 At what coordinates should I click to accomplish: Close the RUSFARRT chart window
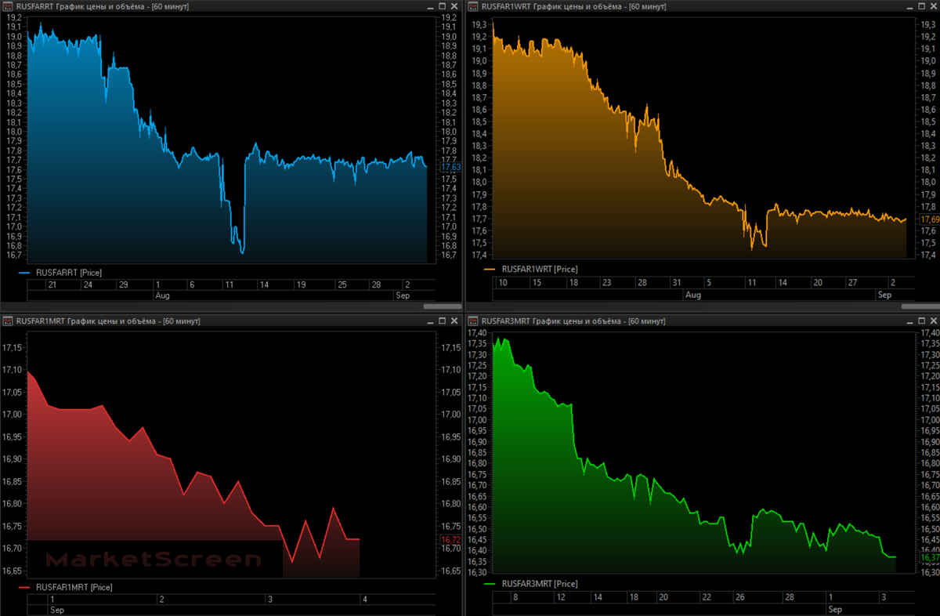(x=454, y=6)
